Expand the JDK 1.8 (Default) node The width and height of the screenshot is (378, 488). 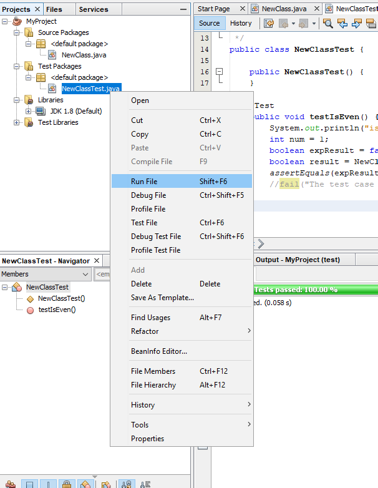coord(28,111)
